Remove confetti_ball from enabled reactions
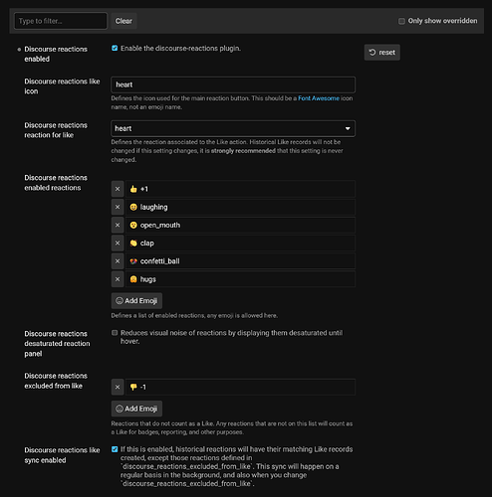The image size is (492, 497). click(118, 261)
